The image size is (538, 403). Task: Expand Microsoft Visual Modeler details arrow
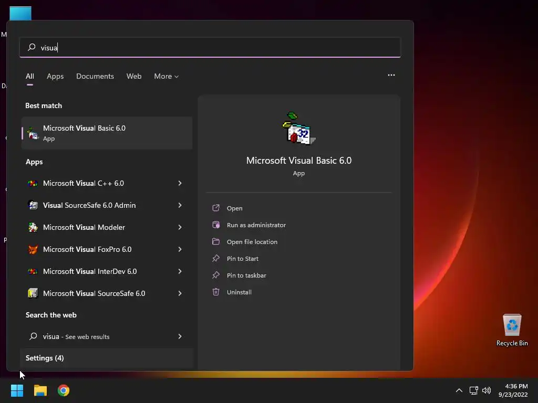point(180,227)
